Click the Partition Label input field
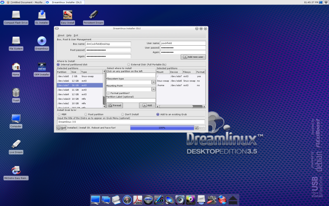This screenshot has width=329, height=206. pos(131,100)
